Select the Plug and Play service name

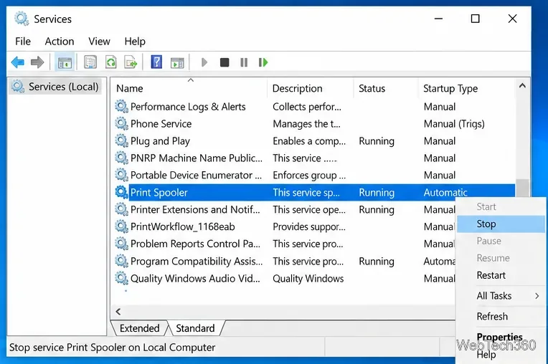pyautogui.click(x=160, y=141)
